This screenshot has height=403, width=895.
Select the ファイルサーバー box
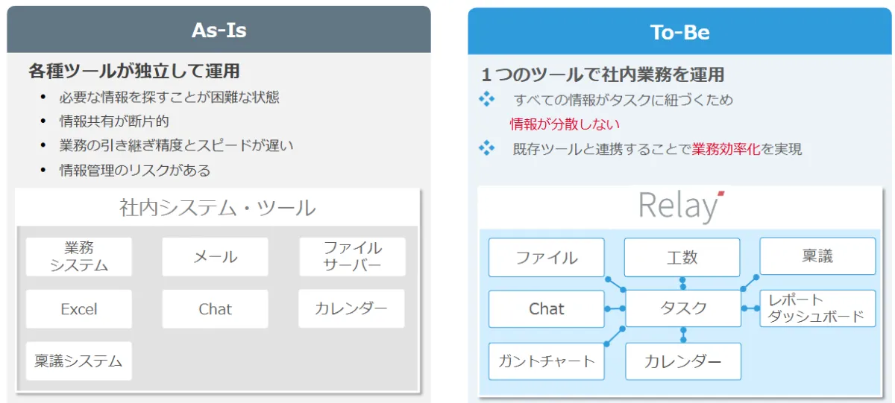(x=352, y=257)
